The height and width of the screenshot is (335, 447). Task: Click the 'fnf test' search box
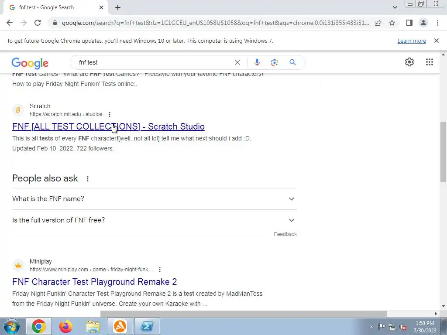pyautogui.click(x=154, y=62)
